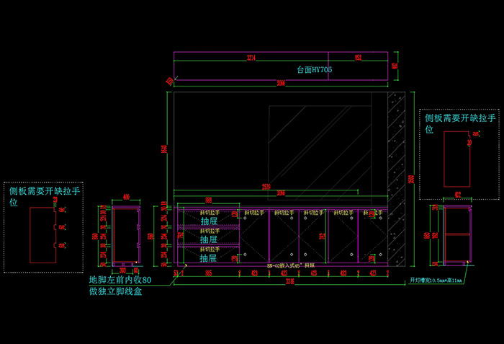The width and height of the screenshot is (504, 344).
Task: Click the 865 dimension under the drawer section
Action: pyautogui.click(x=208, y=274)
